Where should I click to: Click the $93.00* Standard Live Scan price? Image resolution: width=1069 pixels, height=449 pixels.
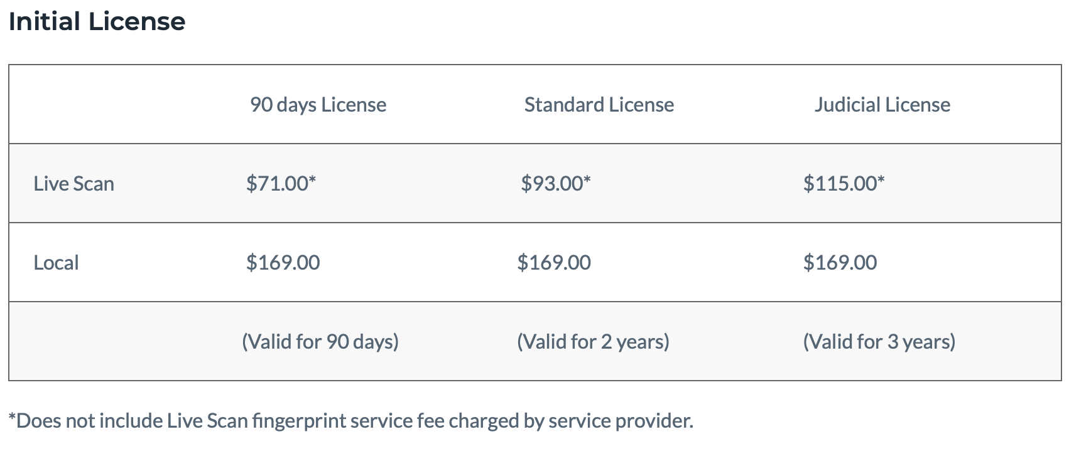coord(555,184)
